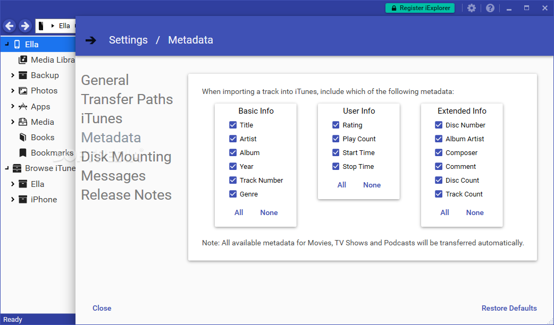Open the Messages settings section

(113, 176)
